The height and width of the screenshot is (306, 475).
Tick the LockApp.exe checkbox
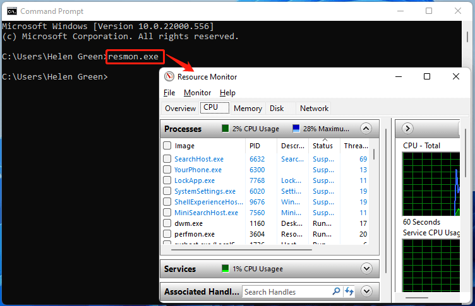[167, 180]
